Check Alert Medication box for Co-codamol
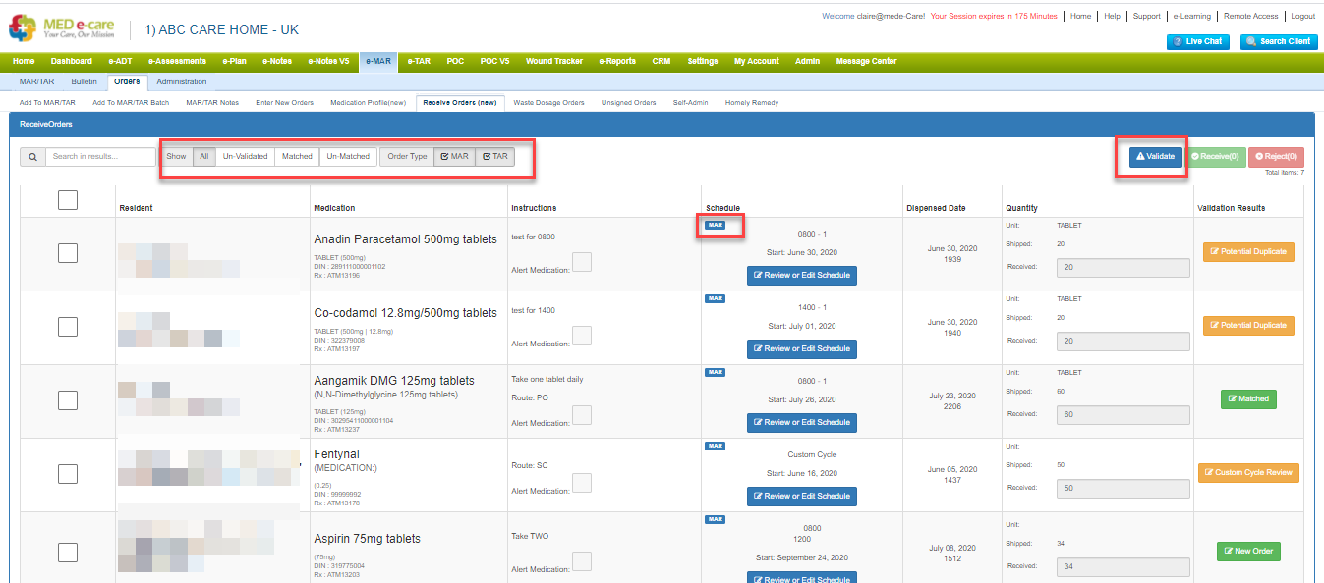 (582, 336)
